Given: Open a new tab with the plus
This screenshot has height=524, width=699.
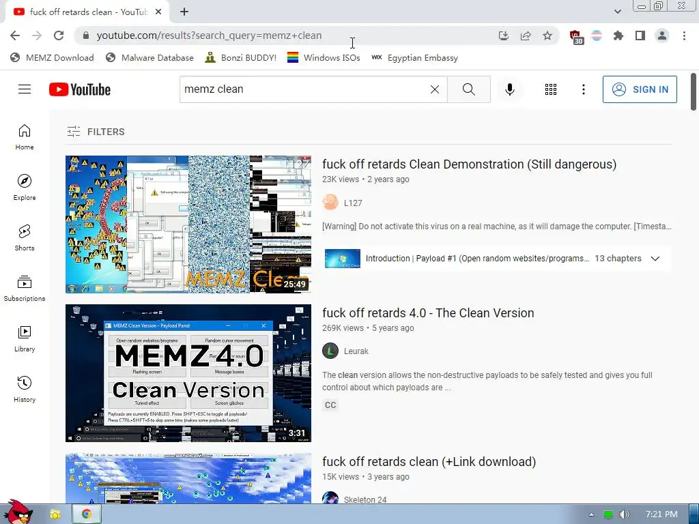Looking at the screenshot, I should click(x=184, y=12).
